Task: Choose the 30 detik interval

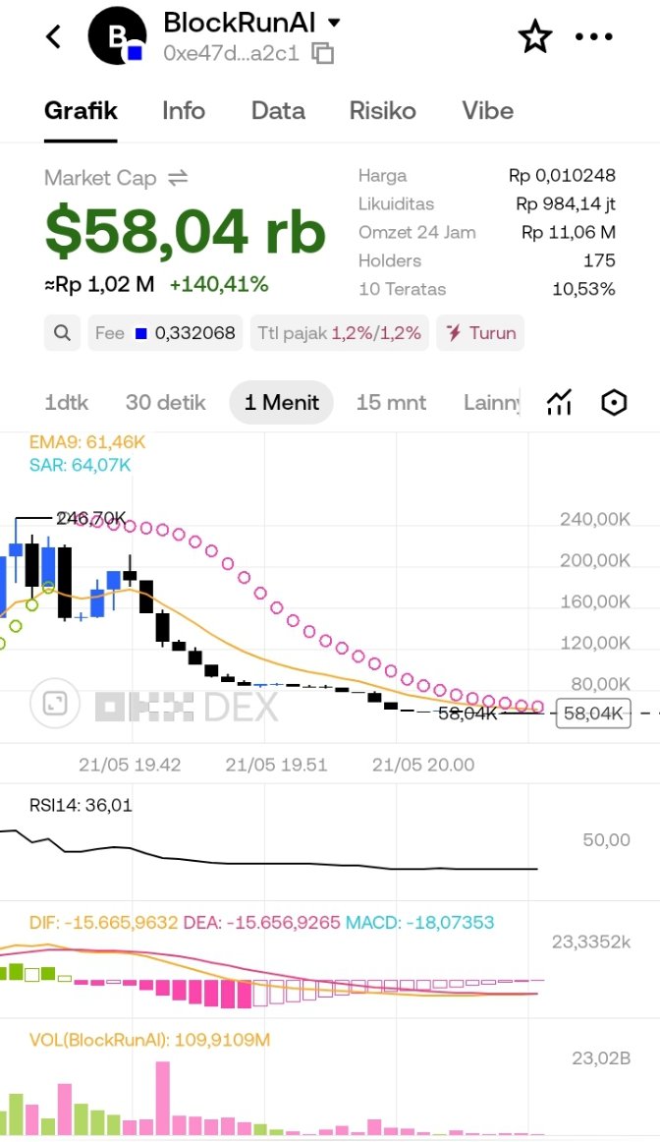Action: [166, 402]
